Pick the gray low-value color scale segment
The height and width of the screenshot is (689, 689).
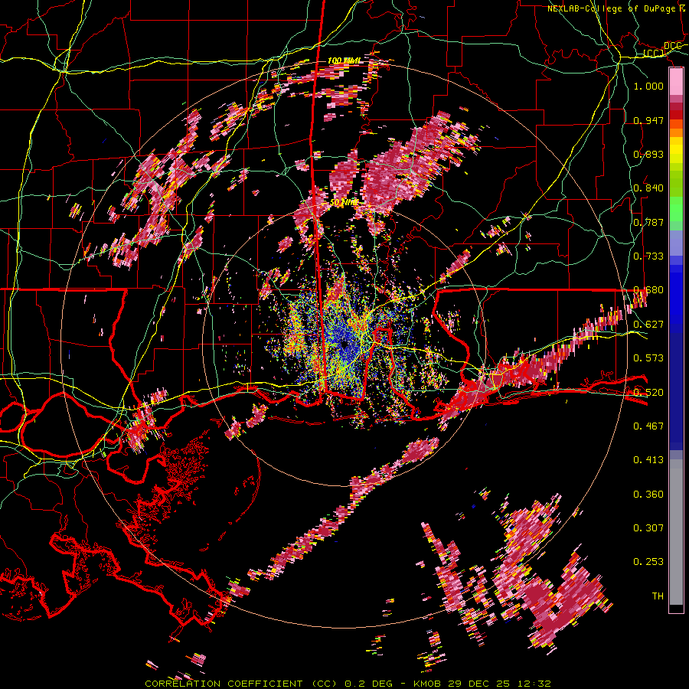[x=676, y=532]
